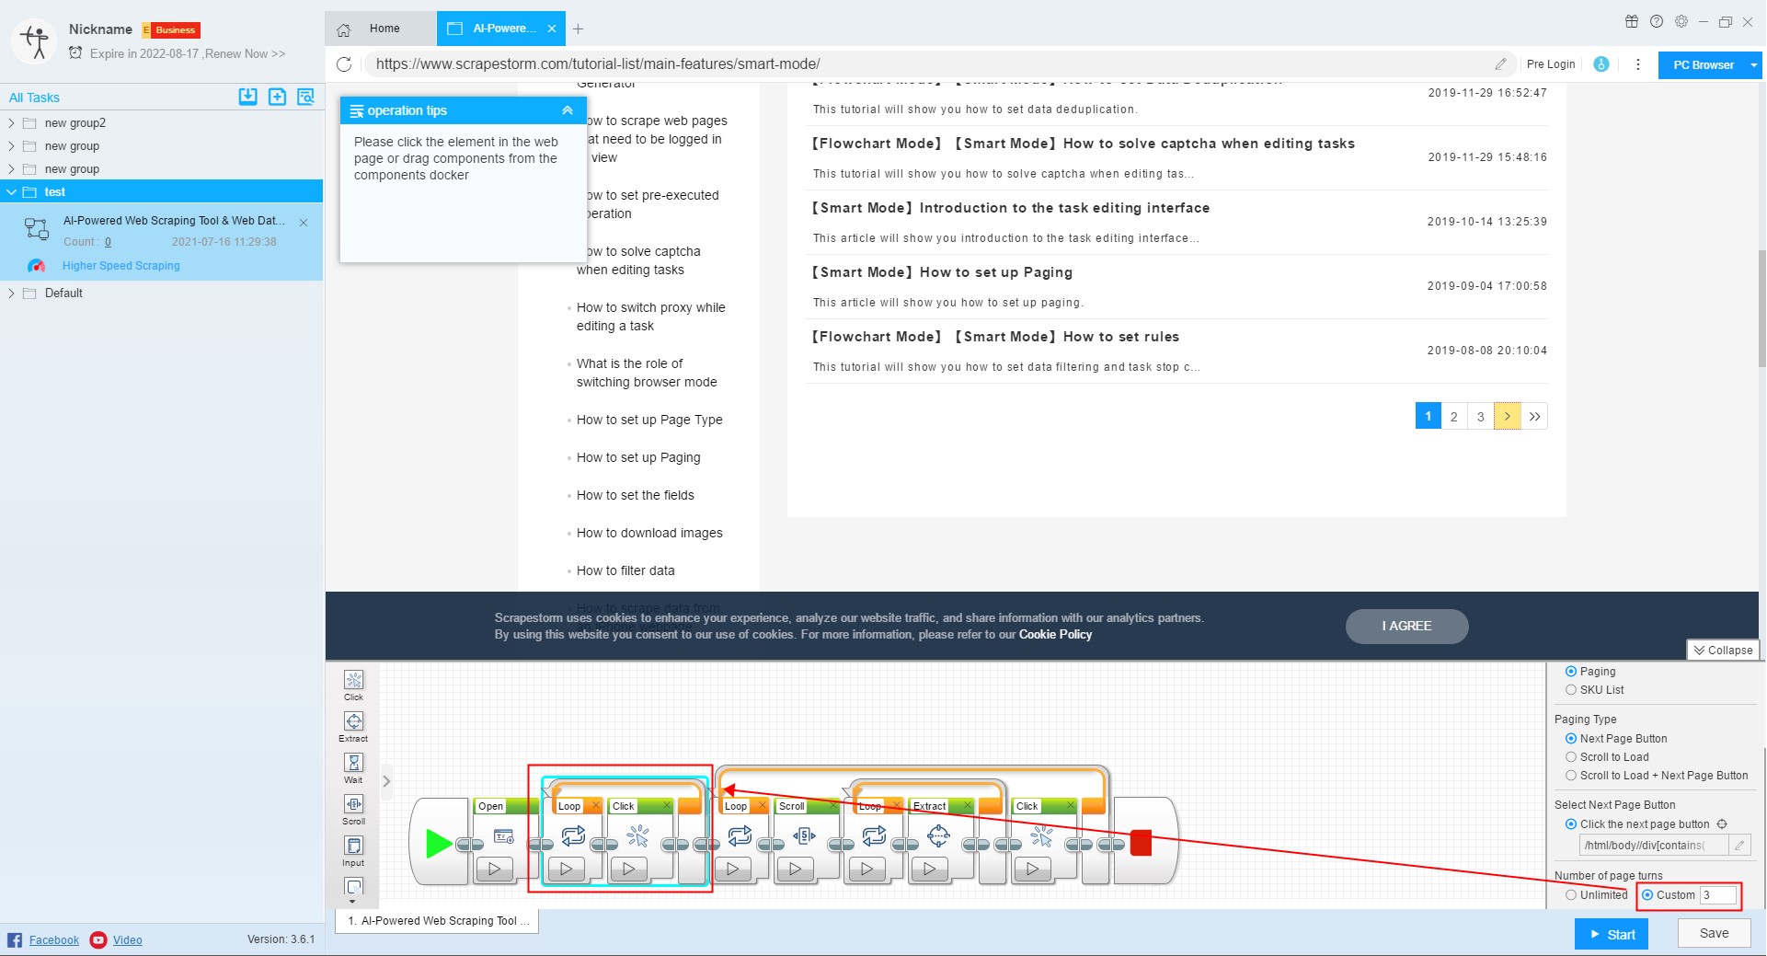Click the Custom page turns number field

pos(1718,895)
